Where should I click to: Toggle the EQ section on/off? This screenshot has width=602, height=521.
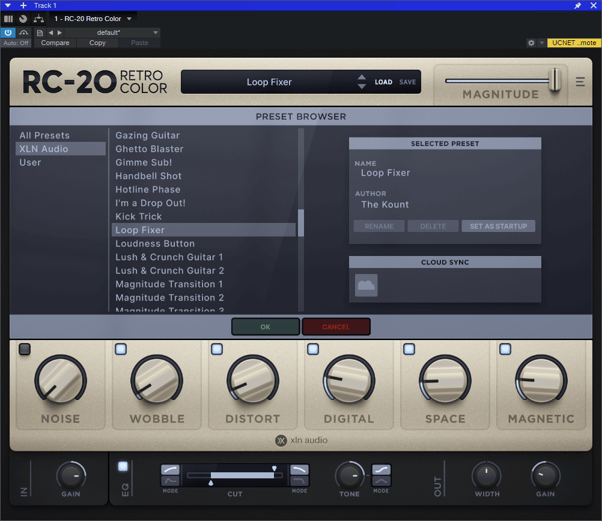tap(123, 466)
